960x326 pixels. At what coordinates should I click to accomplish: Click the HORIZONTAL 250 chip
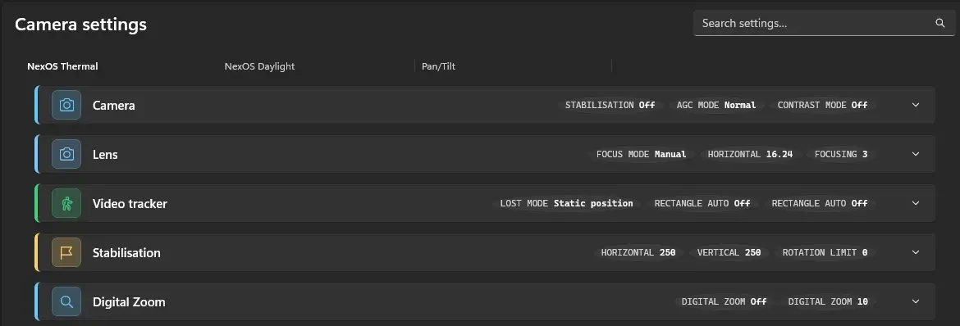(x=638, y=252)
